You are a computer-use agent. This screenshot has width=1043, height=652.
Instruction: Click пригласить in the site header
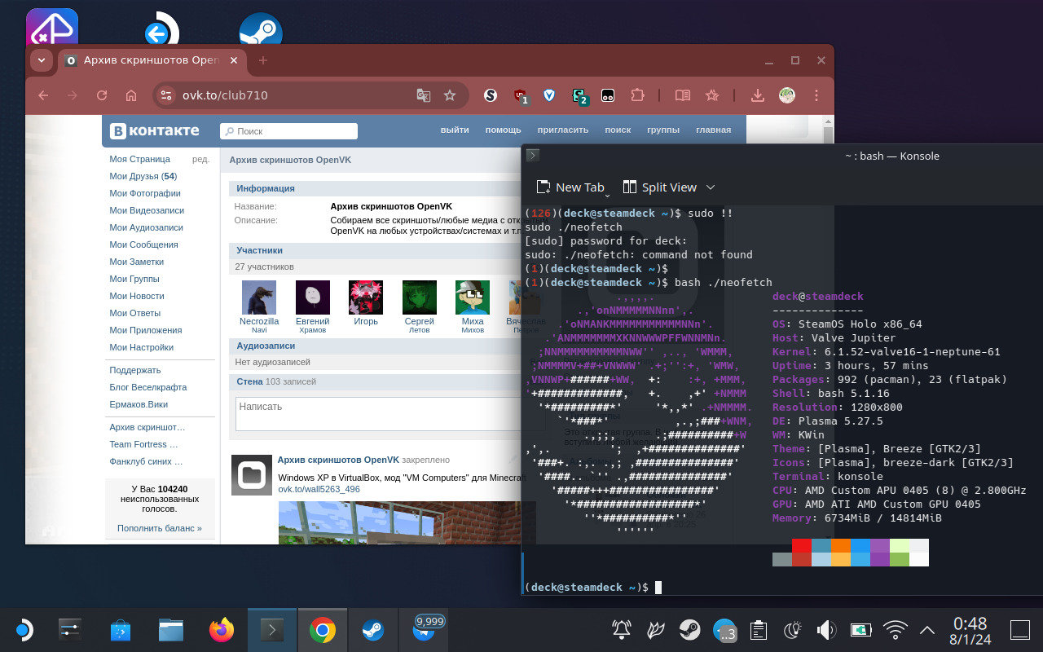point(563,130)
